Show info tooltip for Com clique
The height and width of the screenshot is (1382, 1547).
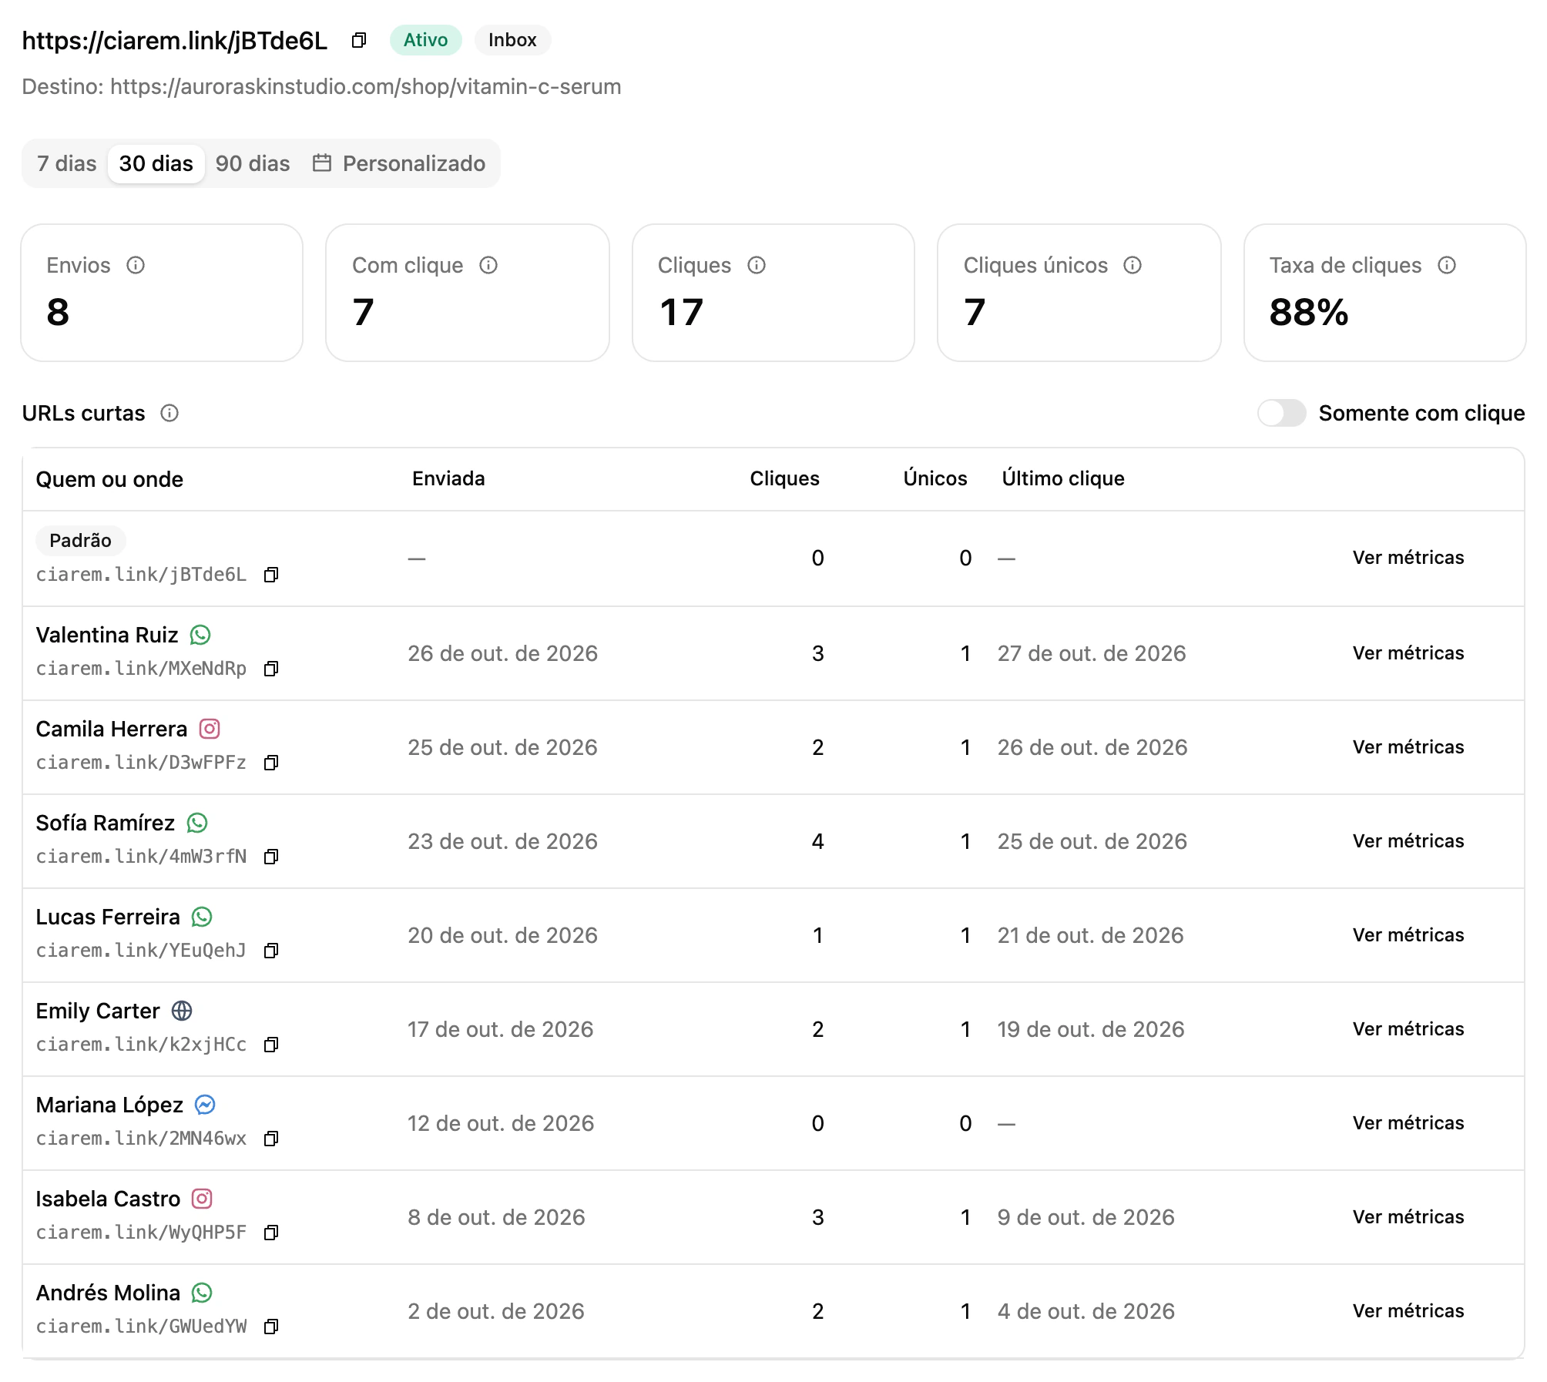click(488, 265)
